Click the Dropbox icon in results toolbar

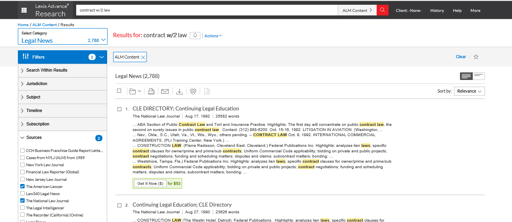(193, 91)
